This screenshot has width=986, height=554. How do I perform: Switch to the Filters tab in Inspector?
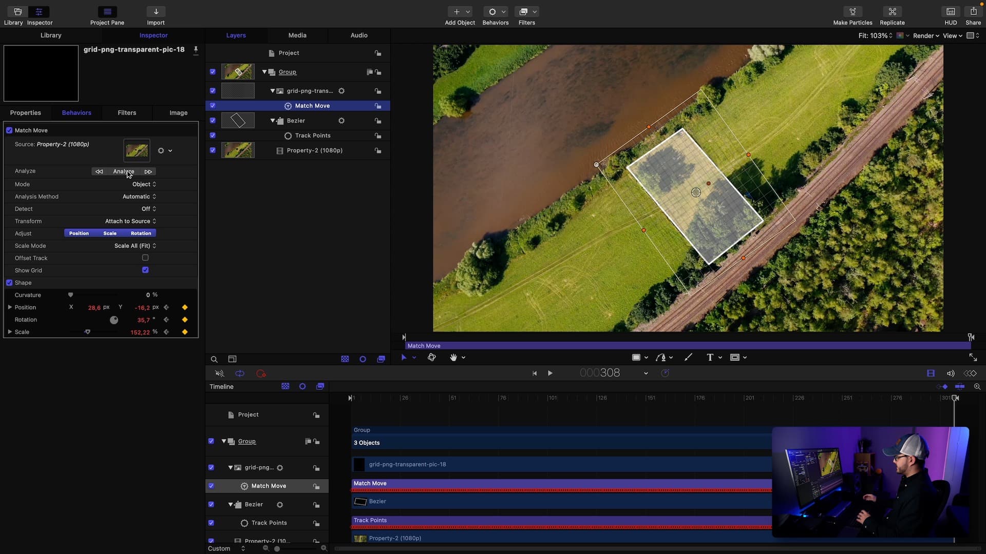tap(127, 113)
